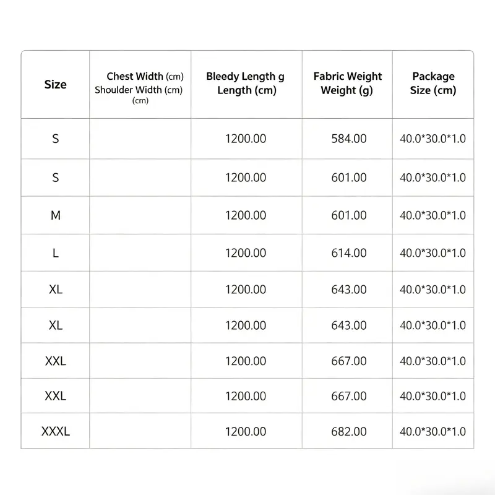Screen dimensions: 495x495
Task: Click the 614.00 weight value
Action: tap(349, 253)
